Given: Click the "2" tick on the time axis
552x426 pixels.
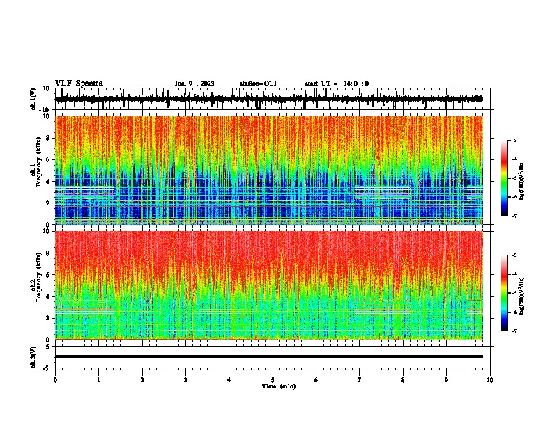Looking at the screenshot, I should [x=142, y=380].
